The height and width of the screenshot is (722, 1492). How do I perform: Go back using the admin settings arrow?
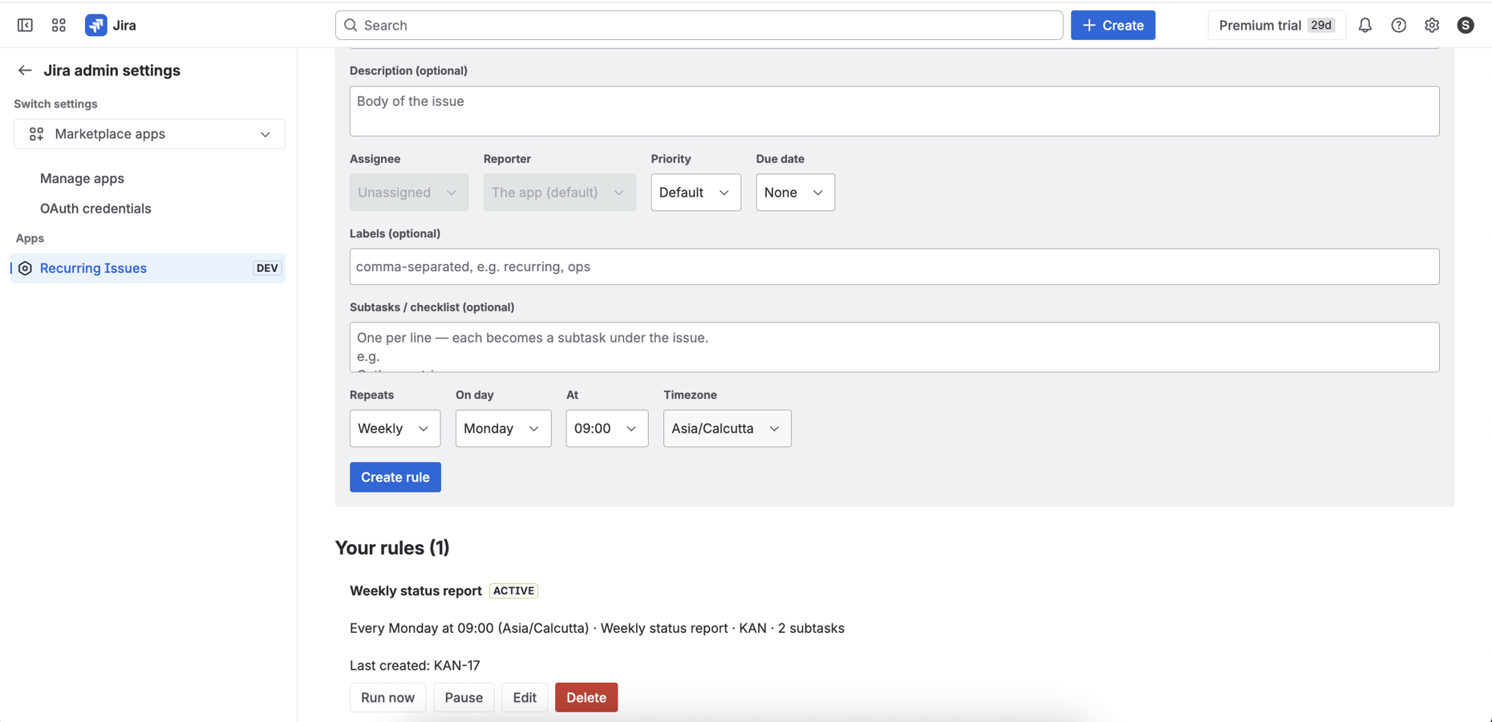point(25,71)
